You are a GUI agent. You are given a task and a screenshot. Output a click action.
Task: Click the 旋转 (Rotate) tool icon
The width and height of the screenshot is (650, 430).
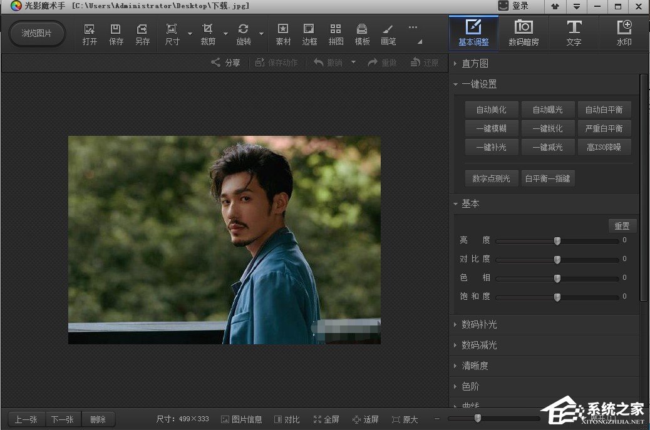coord(244,34)
